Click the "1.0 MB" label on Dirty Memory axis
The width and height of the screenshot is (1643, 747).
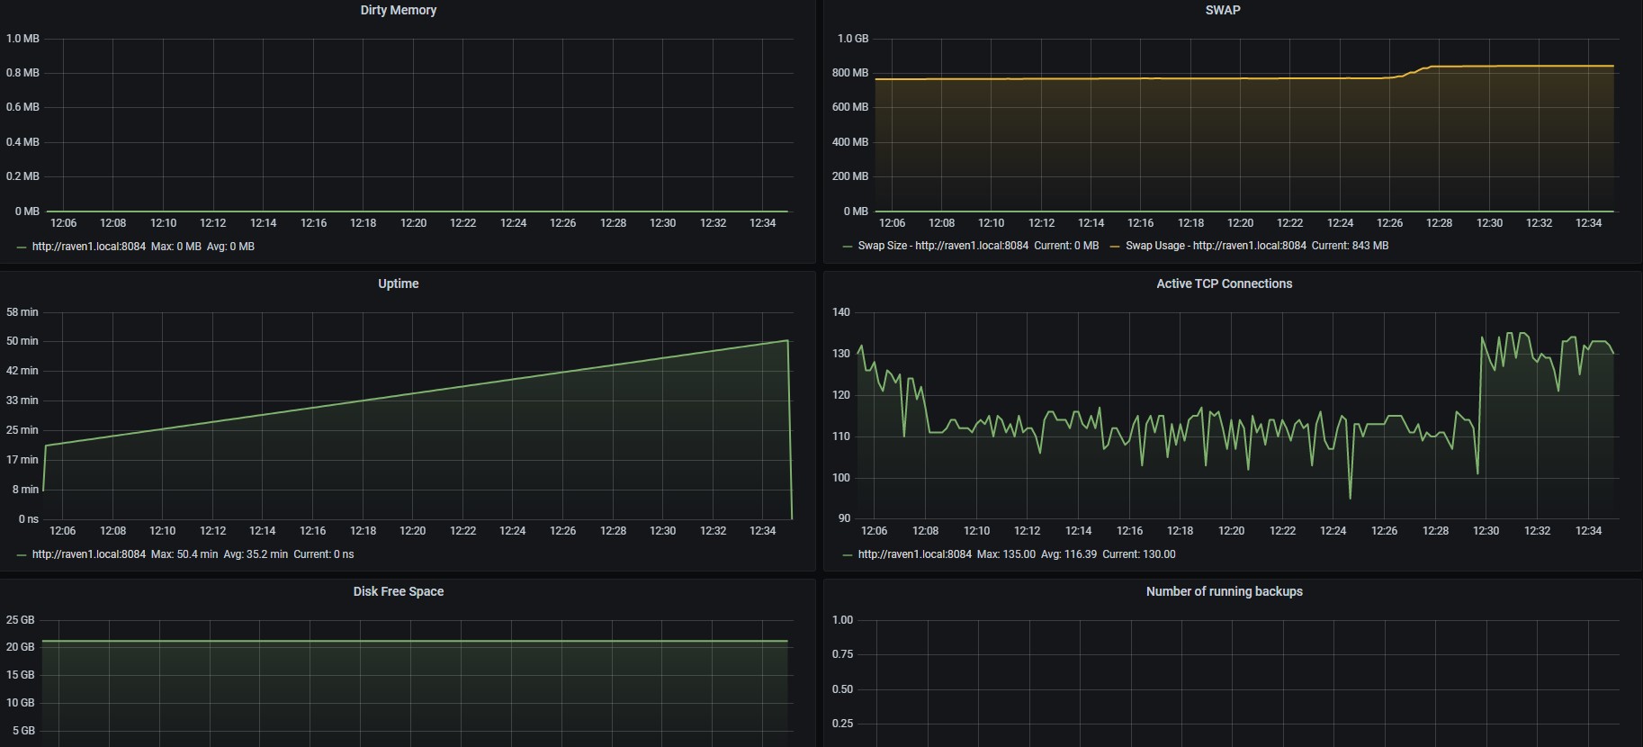pos(22,39)
